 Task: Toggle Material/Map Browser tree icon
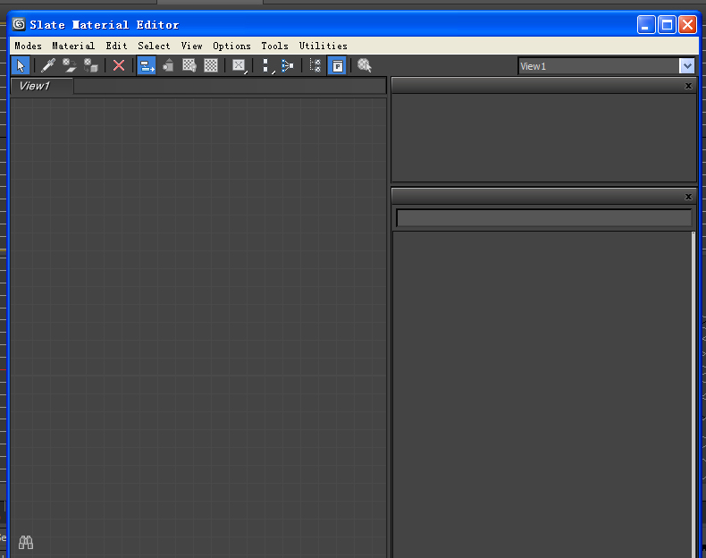[315, 66]
